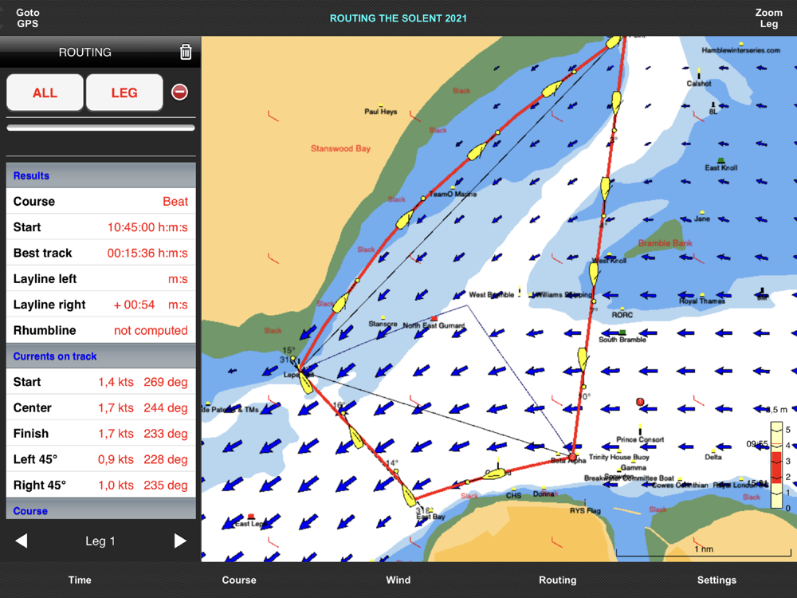Image resolution: width=797 pixels, height=598 pixels.
Task: Click the Calshot buoy marker on chart
Action: pyautogui.click(x=699, y=73)
